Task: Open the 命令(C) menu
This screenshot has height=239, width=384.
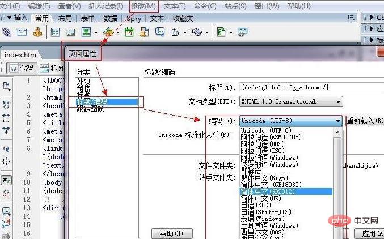Action: coord(205,6)
